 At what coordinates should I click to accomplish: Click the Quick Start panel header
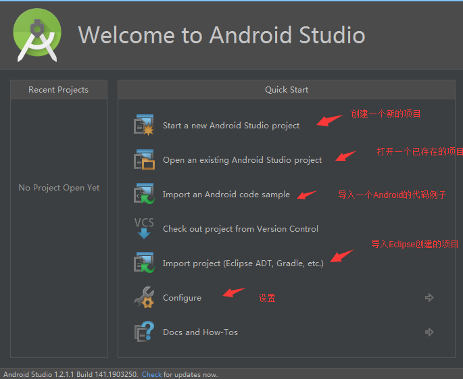coord(287,89)
